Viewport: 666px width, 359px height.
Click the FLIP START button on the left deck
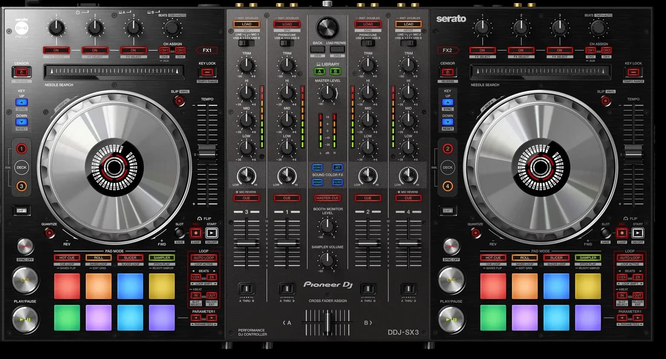212,233
